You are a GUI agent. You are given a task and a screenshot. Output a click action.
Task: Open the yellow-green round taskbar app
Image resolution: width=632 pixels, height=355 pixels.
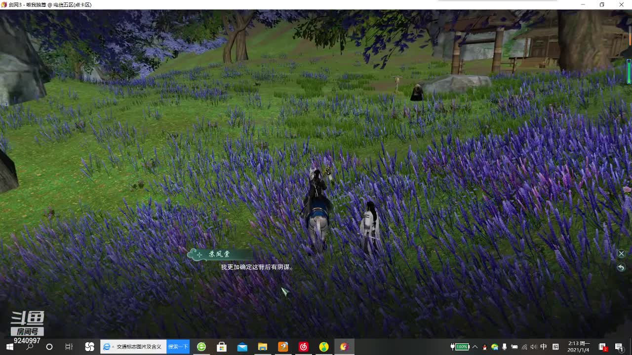pyautogui.click(x=323, y=347)
